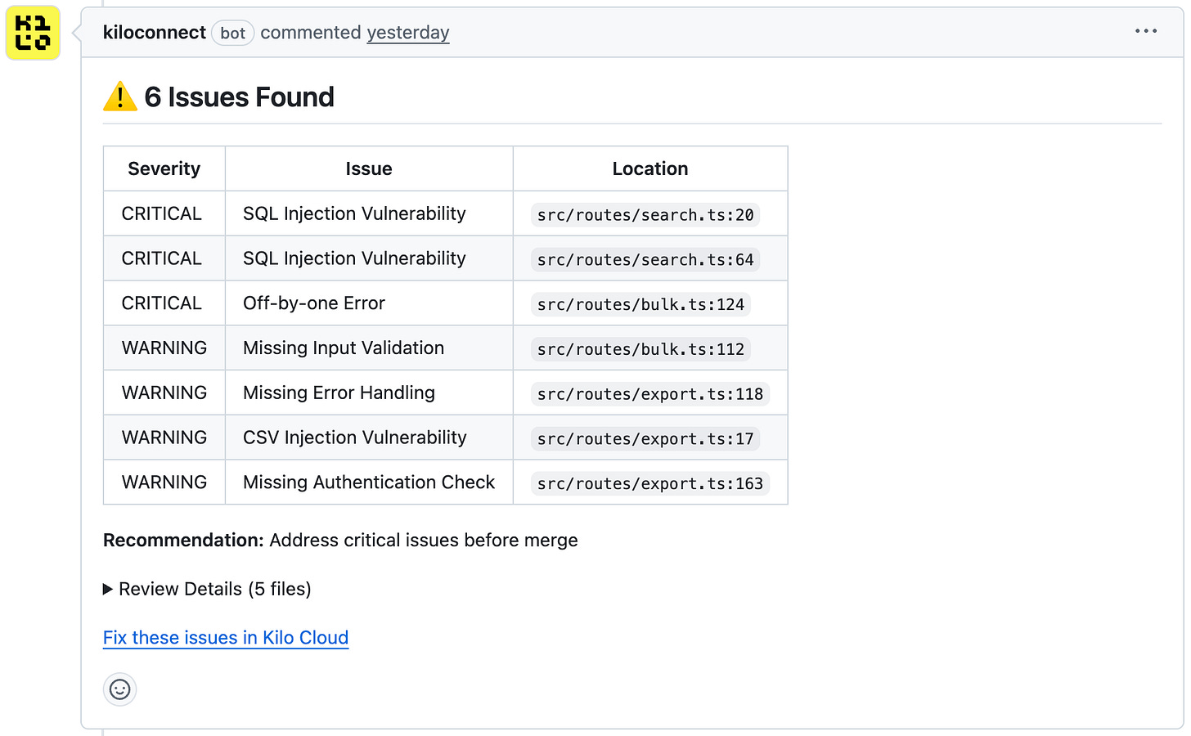
Task: Click the Kilo avatar logo
Action: pyautogui.click(x=33, y=33)
